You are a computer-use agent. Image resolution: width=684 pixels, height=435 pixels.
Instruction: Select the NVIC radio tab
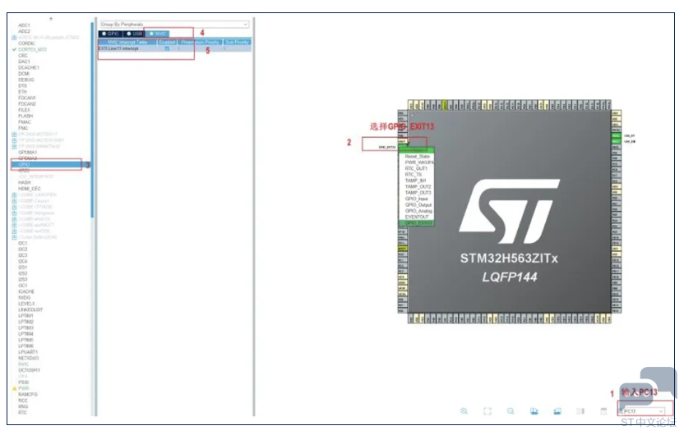pos(158,34)
